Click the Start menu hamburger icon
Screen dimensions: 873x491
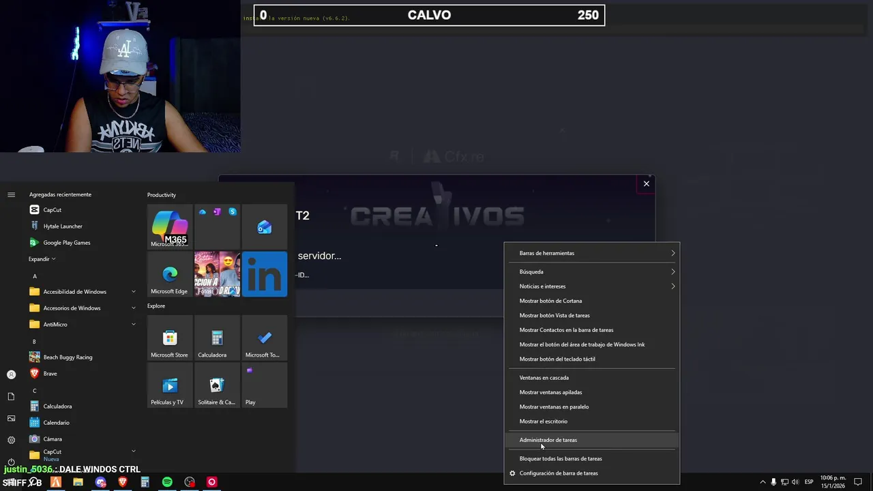11,194
